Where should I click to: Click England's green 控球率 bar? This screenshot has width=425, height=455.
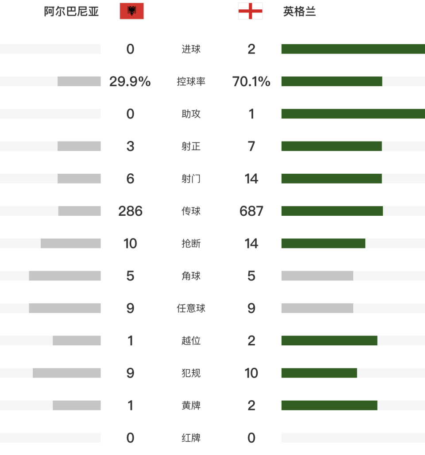(332, 81)
